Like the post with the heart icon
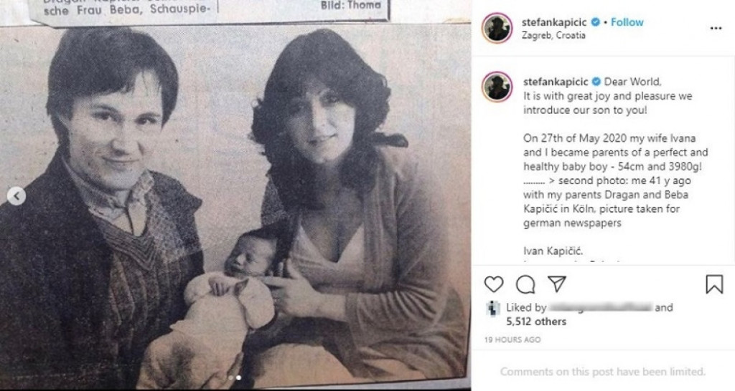735x391 pixels. pyautogui.click(x=494, y=284)
